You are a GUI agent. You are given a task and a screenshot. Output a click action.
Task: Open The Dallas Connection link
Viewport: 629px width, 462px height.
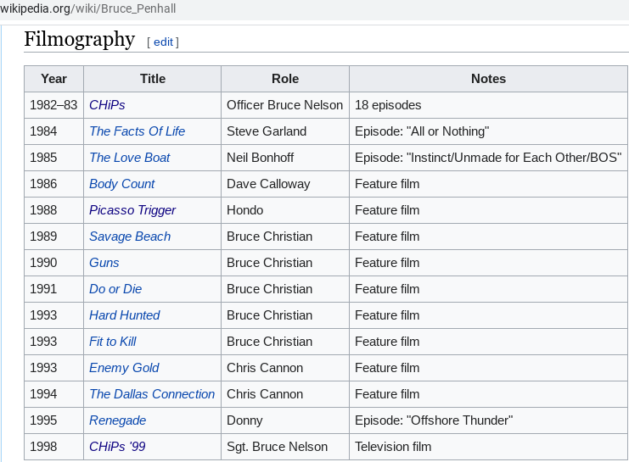point(152,394)
